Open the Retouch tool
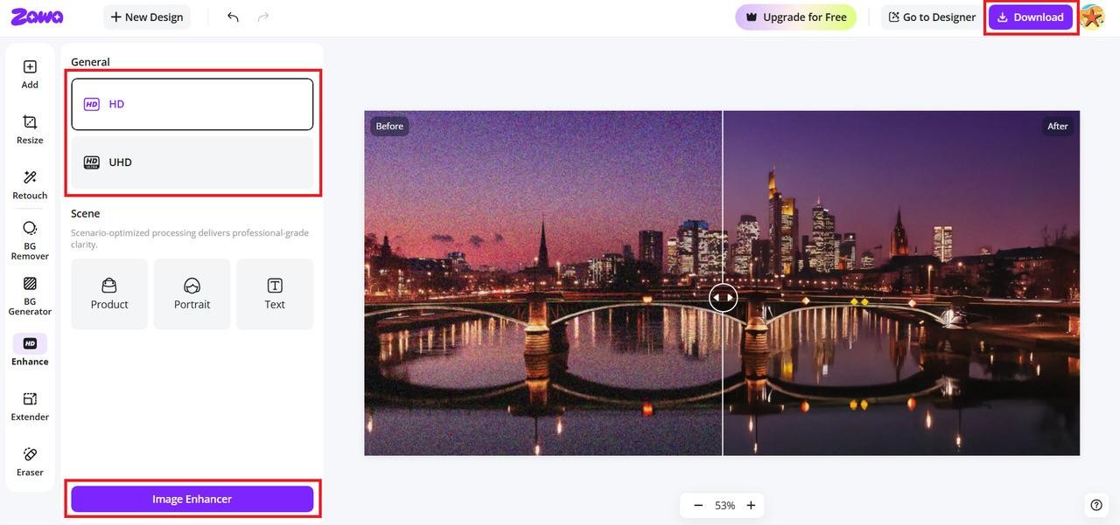 (30, 184)
